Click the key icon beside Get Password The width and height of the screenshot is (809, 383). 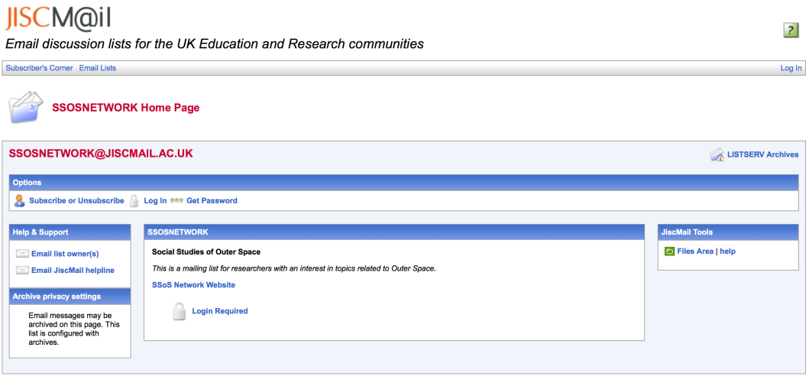pos(176,201)
